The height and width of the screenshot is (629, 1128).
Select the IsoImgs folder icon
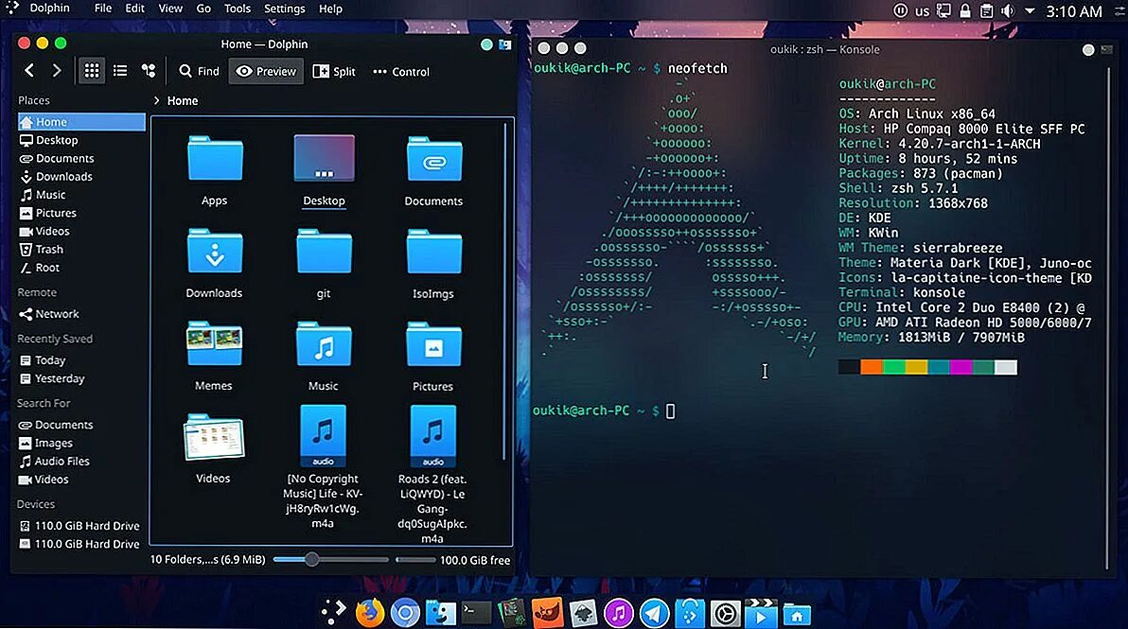pyautogui.click(x=433, y=251)
